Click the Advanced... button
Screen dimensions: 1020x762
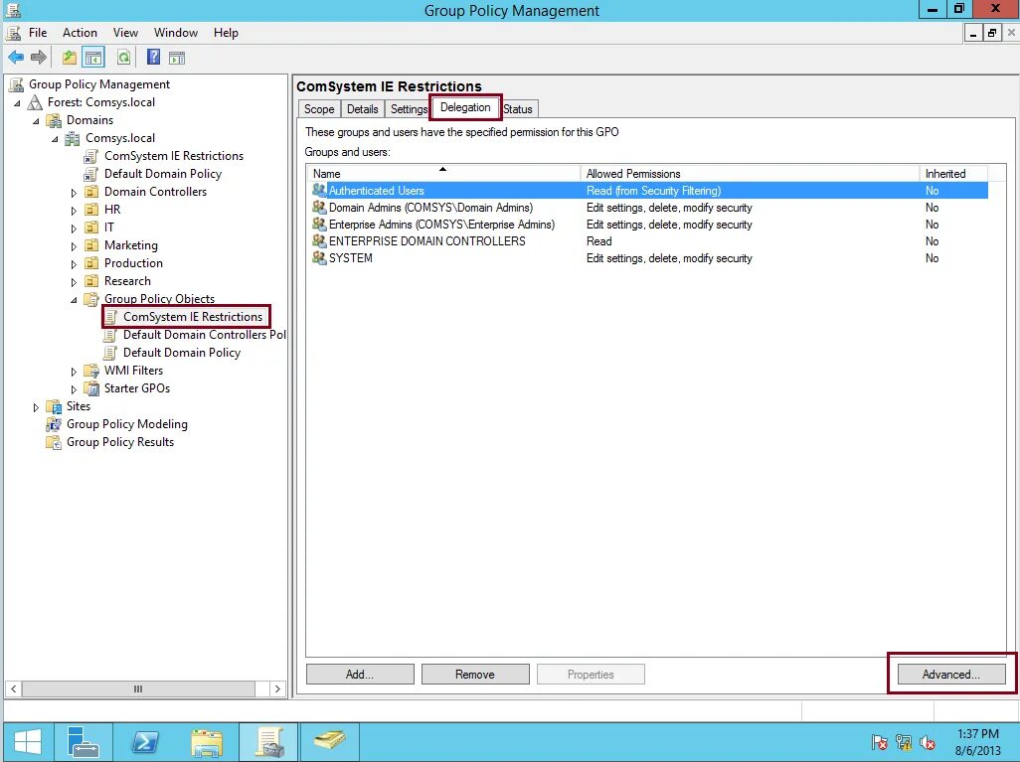click(951, 675)
